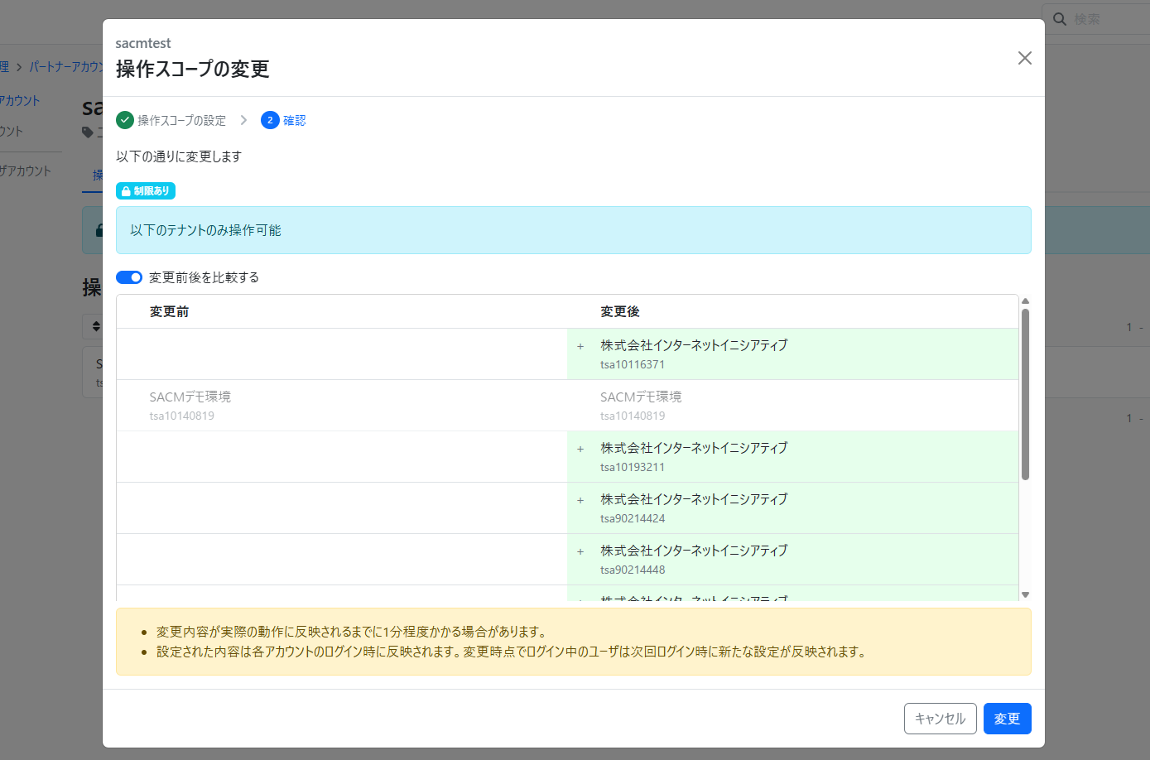1150x760 pixels.
Task: Click the plus icon beside tsa90214424
Action: (x=580, y=501)
